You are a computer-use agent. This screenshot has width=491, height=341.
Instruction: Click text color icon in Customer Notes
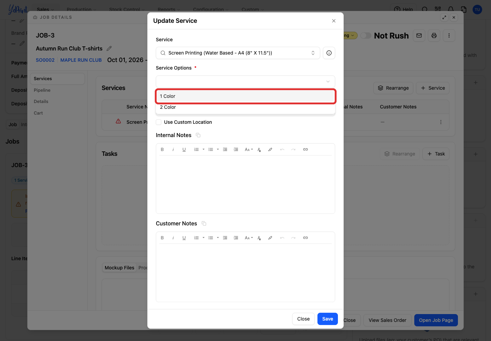(259, 238)
